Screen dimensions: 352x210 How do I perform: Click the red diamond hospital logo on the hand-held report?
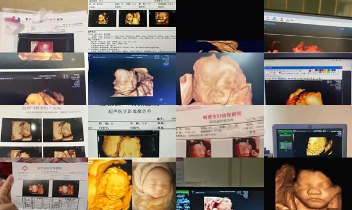24,168
